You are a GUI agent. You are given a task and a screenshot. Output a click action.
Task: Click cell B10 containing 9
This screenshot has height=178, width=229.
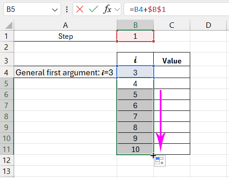tap(135, 138)
